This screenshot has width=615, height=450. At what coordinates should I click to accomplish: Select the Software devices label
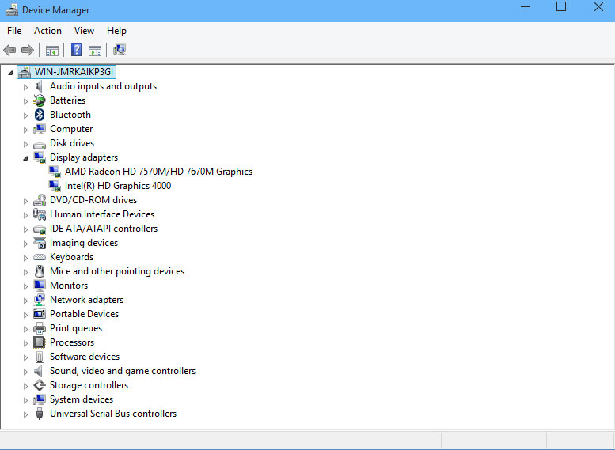pos(85,357)
